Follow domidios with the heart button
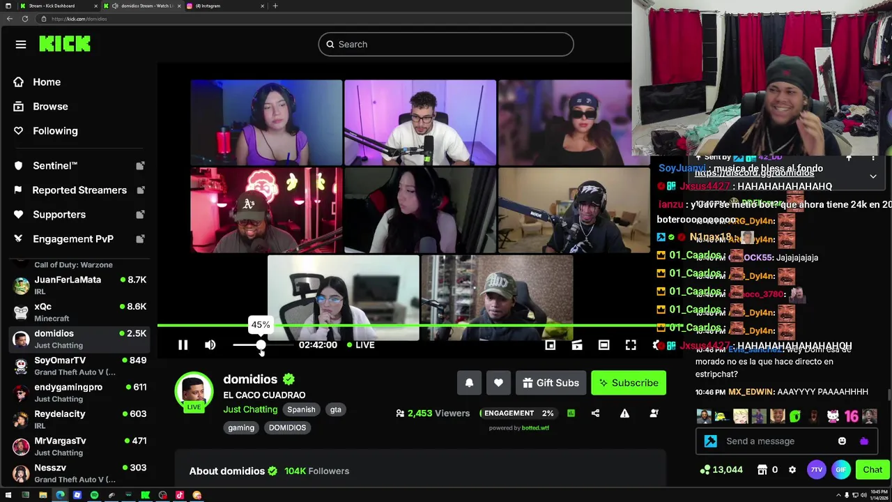 (x=498, y=383)
